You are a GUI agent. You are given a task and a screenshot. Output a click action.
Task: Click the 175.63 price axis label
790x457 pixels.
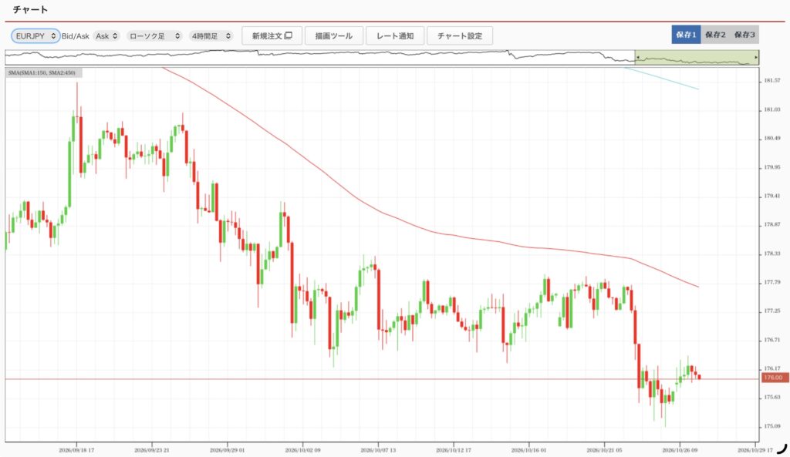[771, 397]
